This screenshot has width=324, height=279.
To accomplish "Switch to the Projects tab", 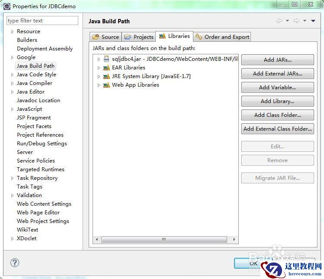I will click(138, 37).
